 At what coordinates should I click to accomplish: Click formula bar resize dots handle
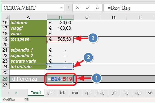(x=68, y=8)
